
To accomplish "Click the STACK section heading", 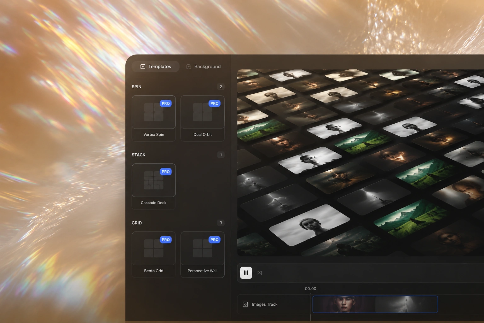I will (139, 155).
